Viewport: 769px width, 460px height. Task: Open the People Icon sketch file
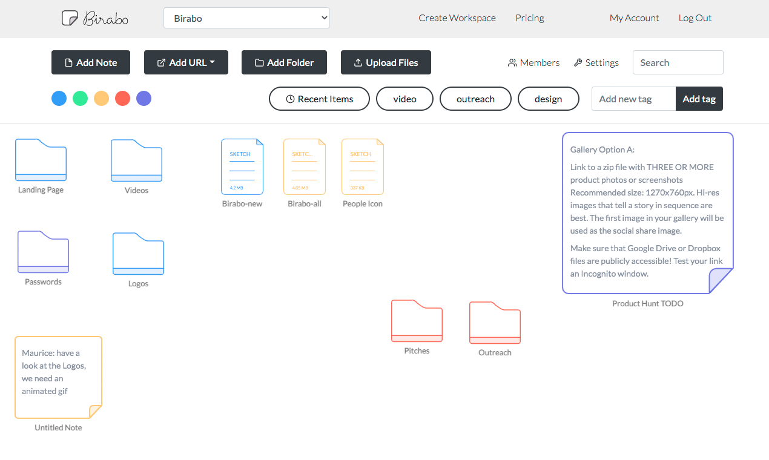[363, 166]
